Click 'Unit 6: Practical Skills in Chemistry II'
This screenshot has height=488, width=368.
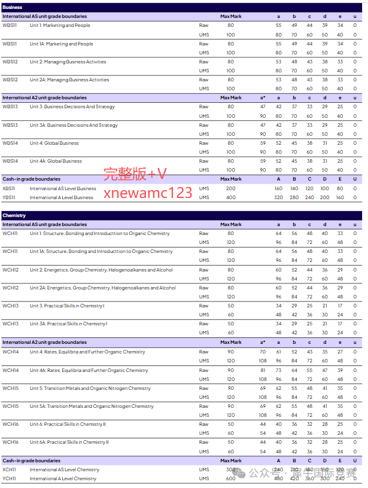click(x=68, y=424)
